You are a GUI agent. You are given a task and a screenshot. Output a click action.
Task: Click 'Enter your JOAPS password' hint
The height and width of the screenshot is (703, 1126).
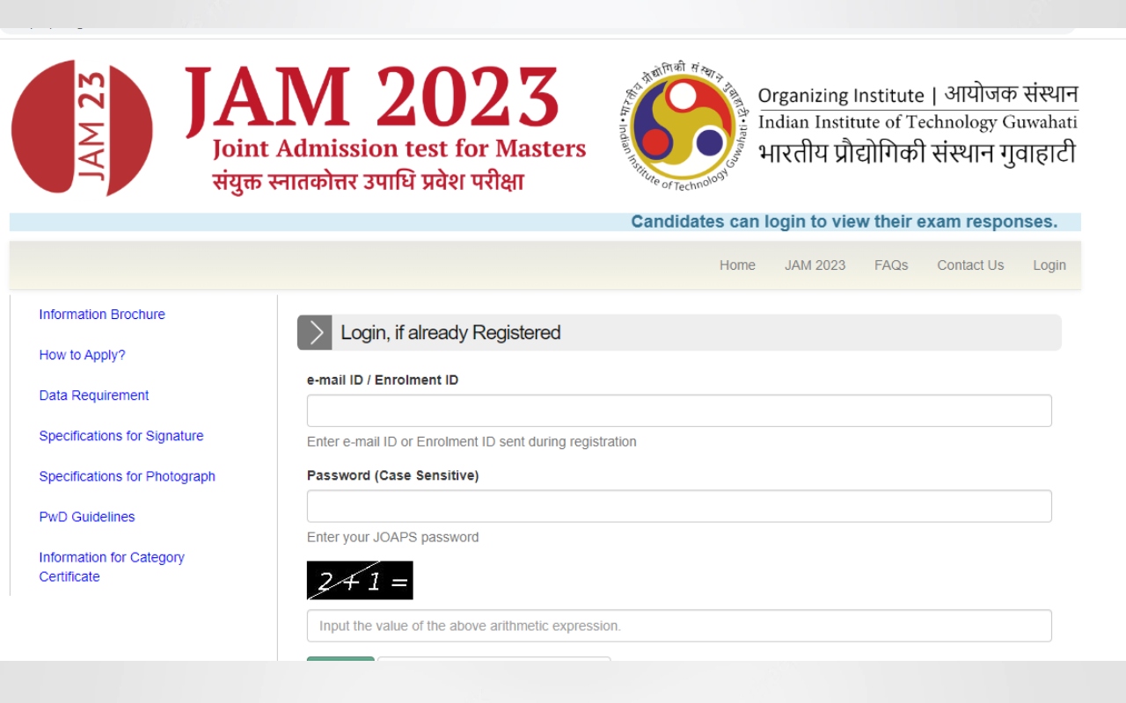point(392,537)
